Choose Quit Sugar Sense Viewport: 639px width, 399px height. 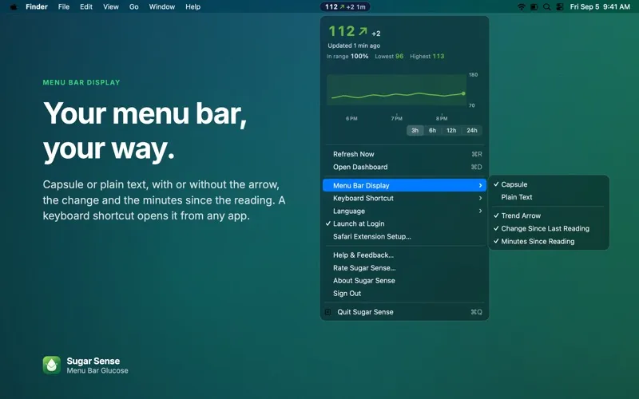[x=404, y=312]
